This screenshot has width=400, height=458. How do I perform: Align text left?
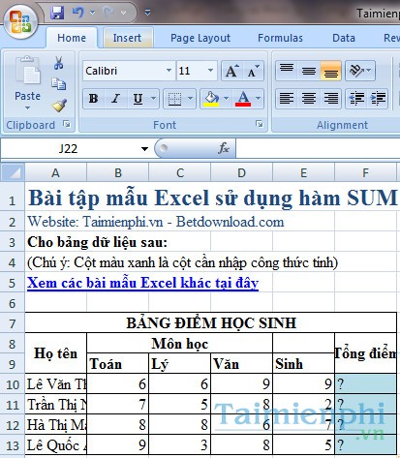pos(287,99)
